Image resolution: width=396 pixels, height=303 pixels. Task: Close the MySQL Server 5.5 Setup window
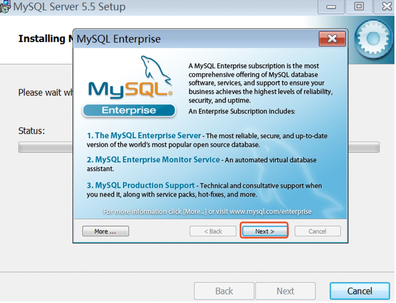pos(385,7)
